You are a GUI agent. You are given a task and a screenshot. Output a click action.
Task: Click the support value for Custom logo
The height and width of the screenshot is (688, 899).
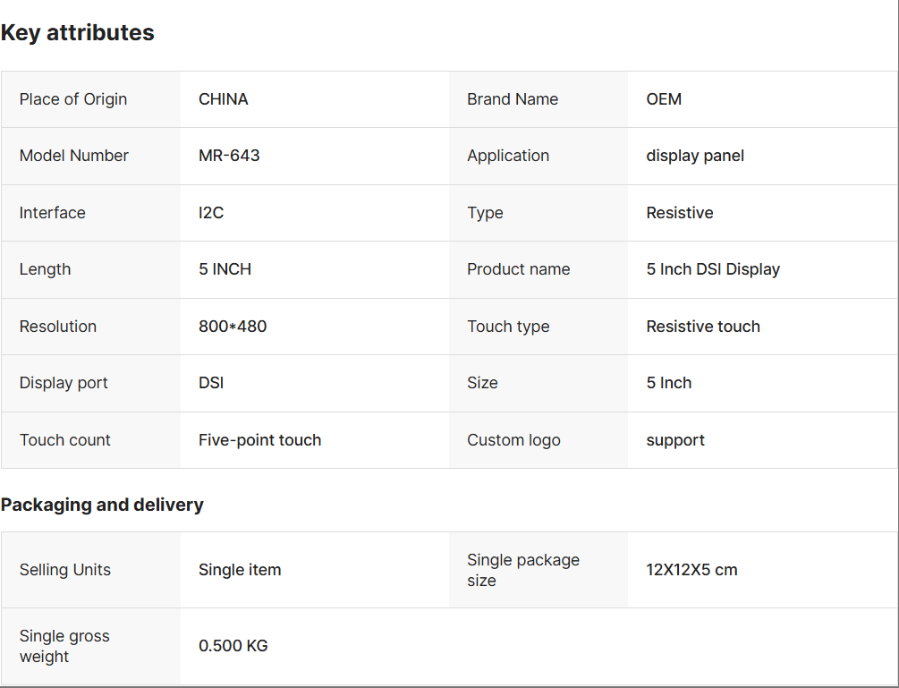[675, 440]
